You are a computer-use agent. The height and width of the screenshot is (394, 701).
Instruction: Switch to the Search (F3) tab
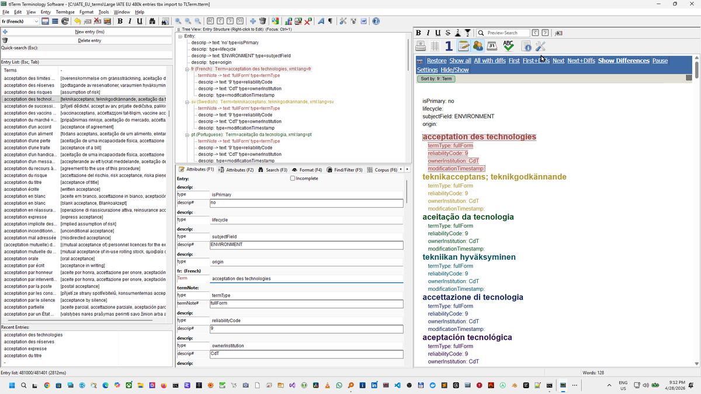272,170
